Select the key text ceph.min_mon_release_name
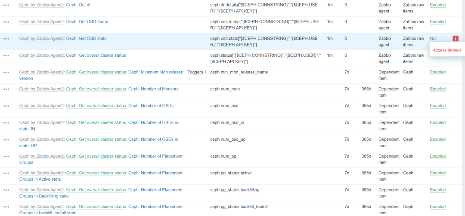The height and width of the screenshot is (216, 465). click(239, 72)
